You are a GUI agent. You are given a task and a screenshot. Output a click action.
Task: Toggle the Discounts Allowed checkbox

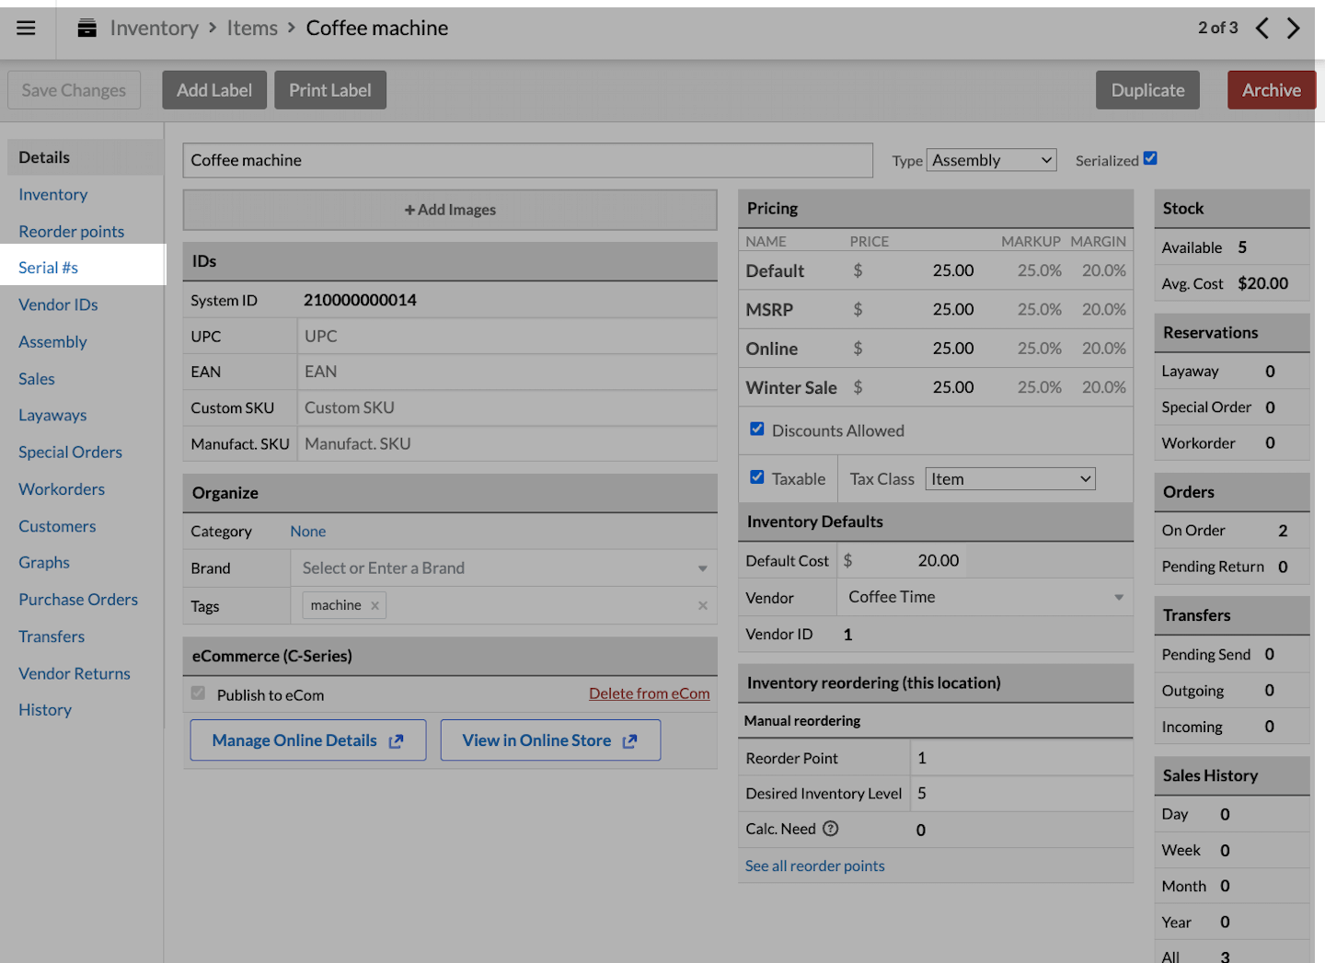[x=757, y=429]
